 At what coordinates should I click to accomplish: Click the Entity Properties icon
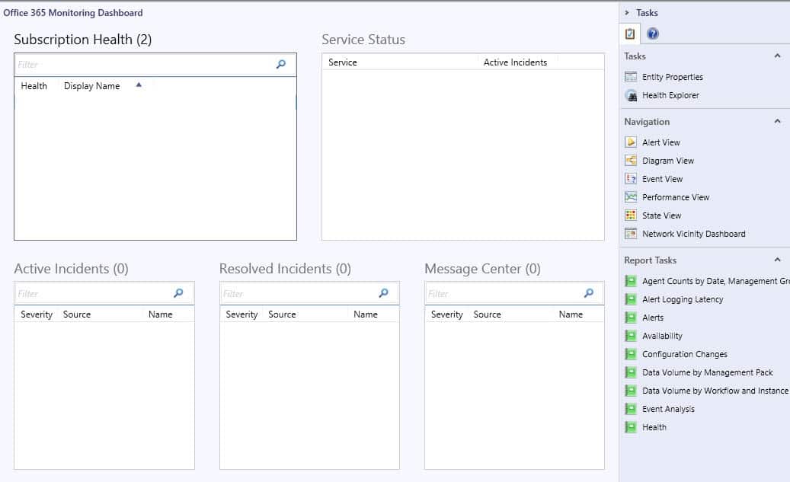[x=630, y=77]
